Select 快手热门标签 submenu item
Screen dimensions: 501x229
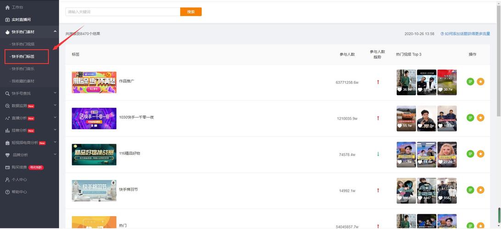(23, 57)
